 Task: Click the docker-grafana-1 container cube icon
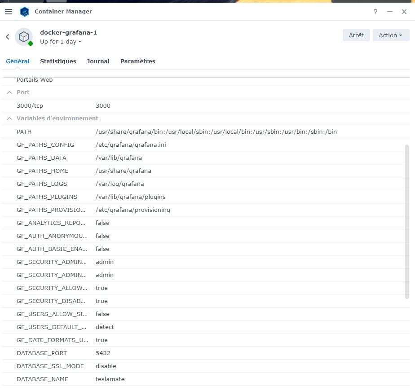(24, 37)
